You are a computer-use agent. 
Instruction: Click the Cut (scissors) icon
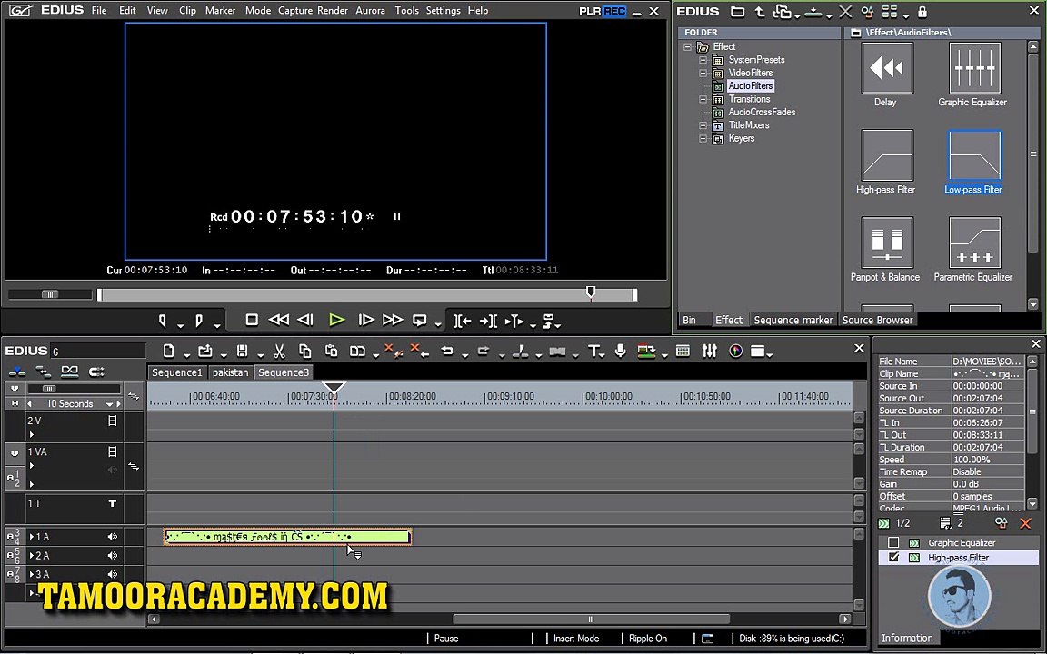(280, 351)
